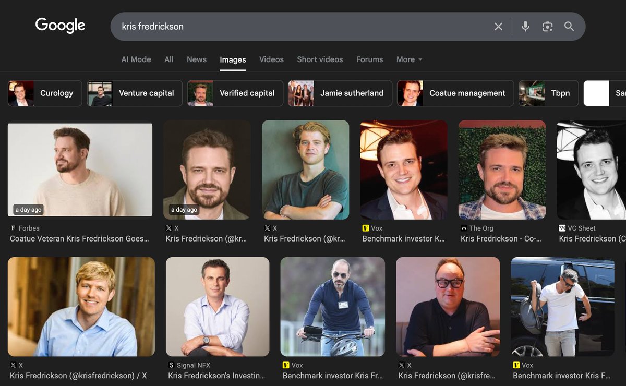Viewport: 626px width, 386px height.
Task: Click The Org favicon icon
Action: 464,228
